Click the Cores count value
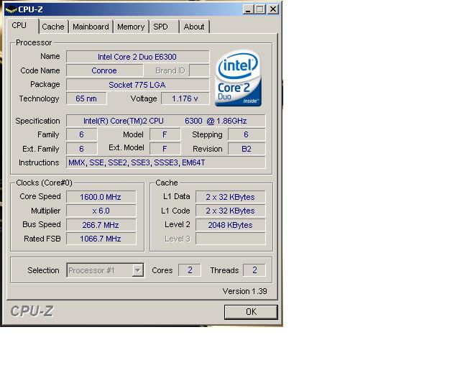The width and height of the screenshot is (460, 368). coord(190,270)
